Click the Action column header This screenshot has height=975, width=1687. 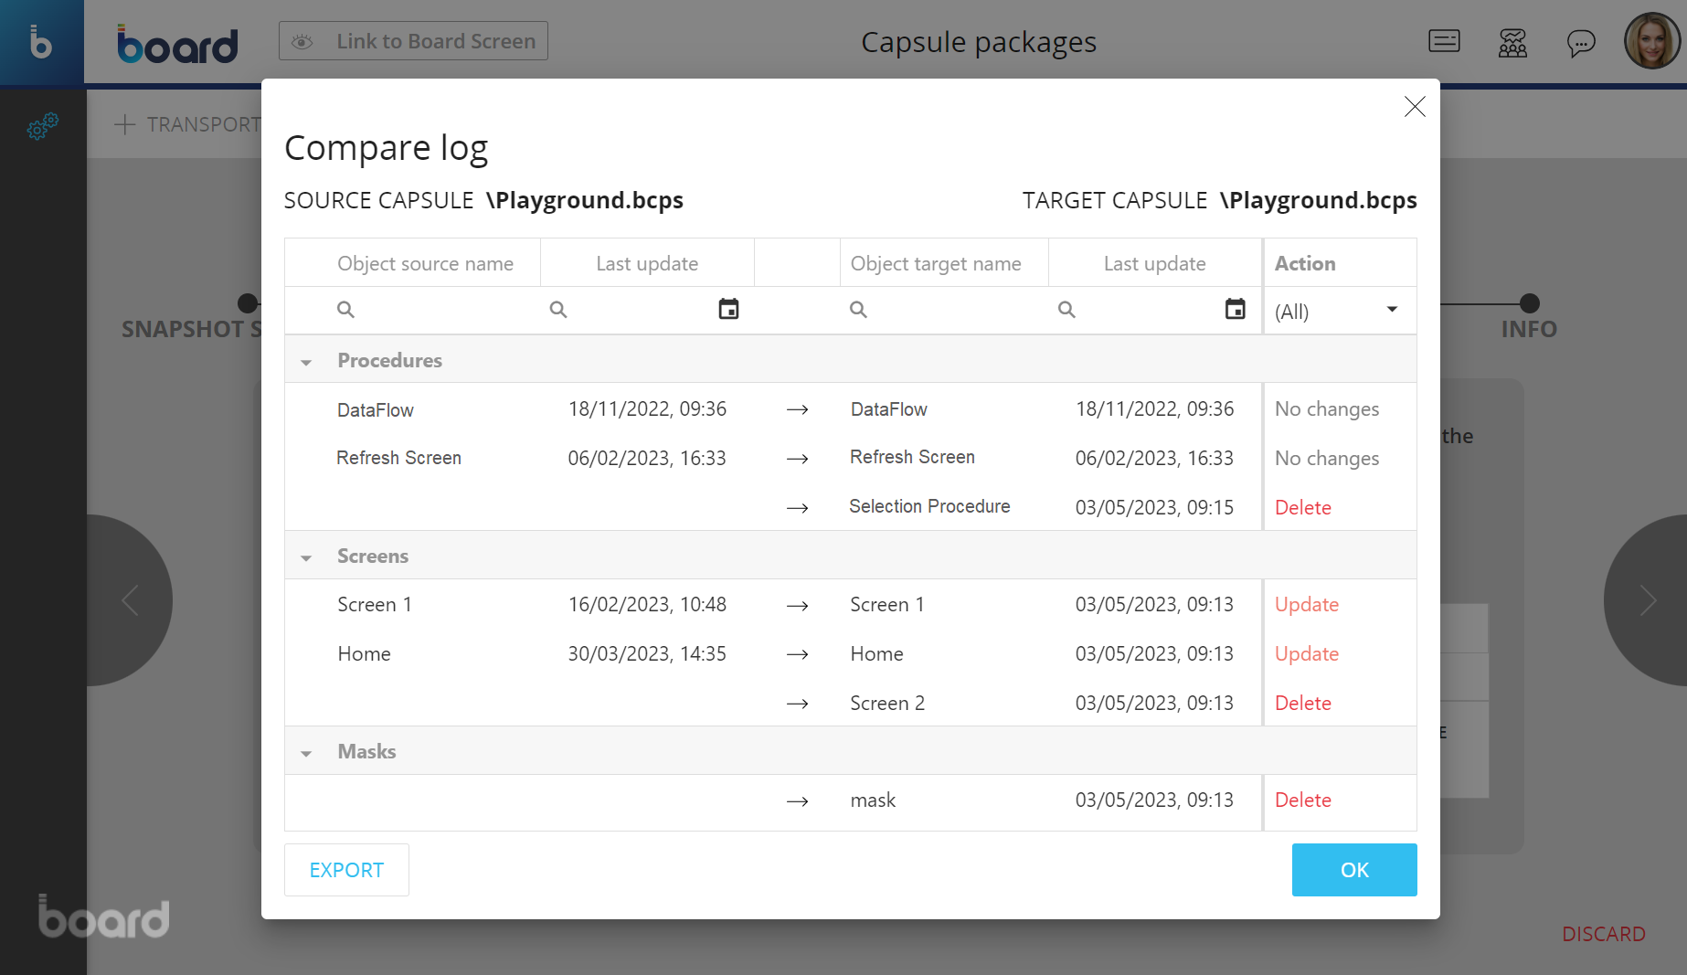click(x=1305, y=263)
